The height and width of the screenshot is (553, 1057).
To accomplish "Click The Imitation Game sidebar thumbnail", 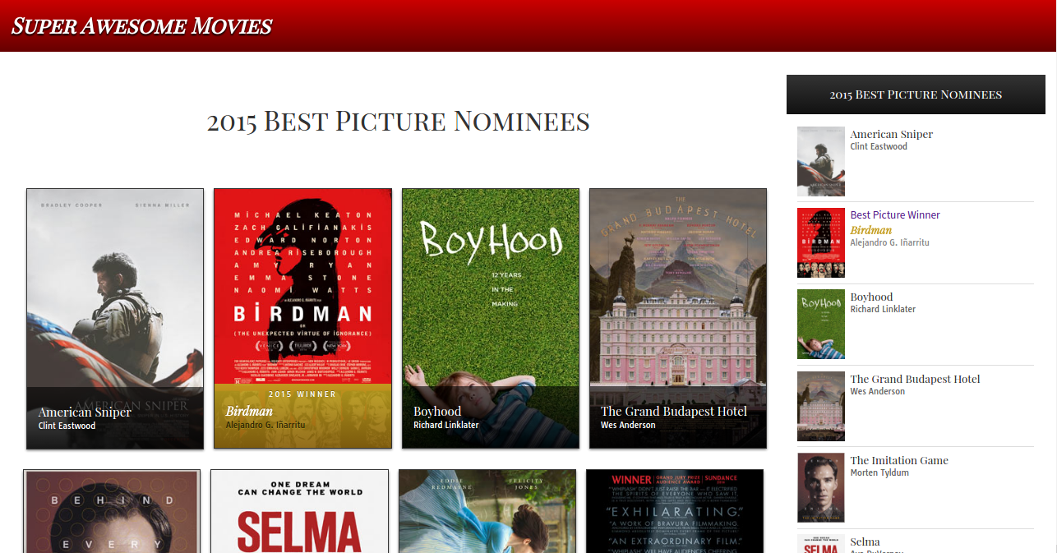I will (x=820, y=487).
